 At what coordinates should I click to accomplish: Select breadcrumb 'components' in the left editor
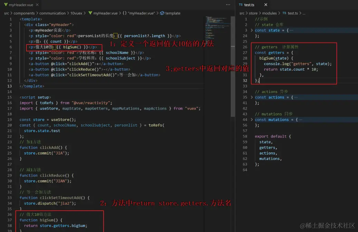click(24, 13)
